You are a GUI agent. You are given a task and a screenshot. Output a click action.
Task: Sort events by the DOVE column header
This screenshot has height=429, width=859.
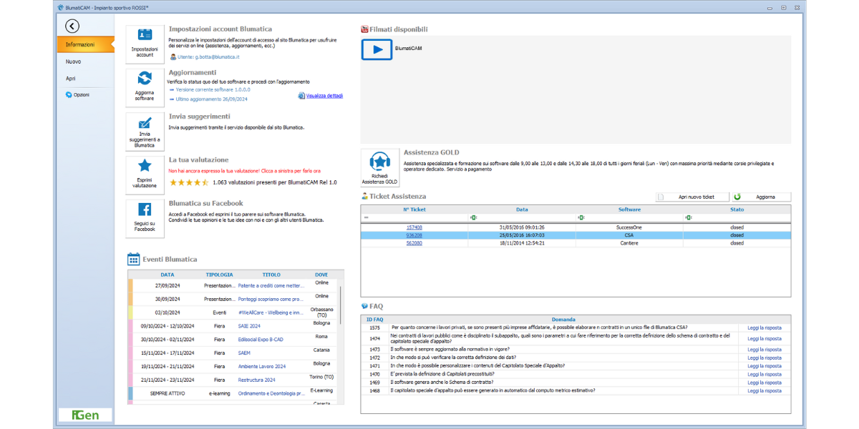[321, 275]
